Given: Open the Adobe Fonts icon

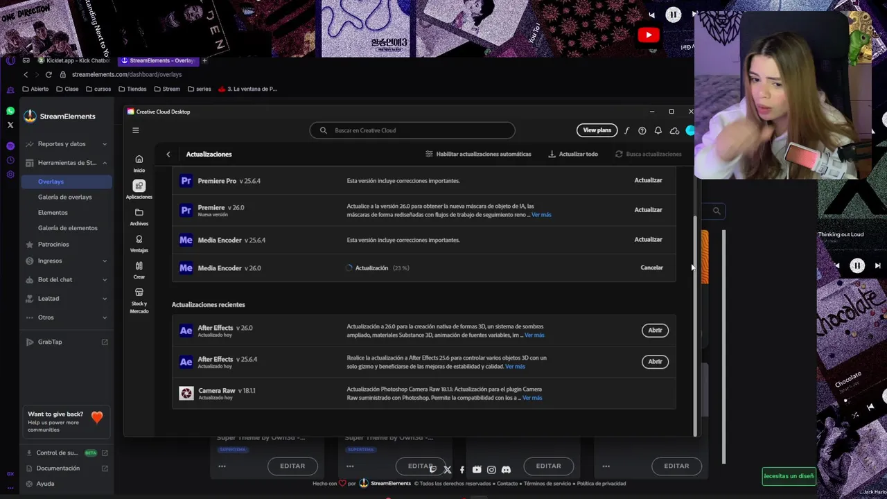Looking at the screenshot, I should click(626, 130).
